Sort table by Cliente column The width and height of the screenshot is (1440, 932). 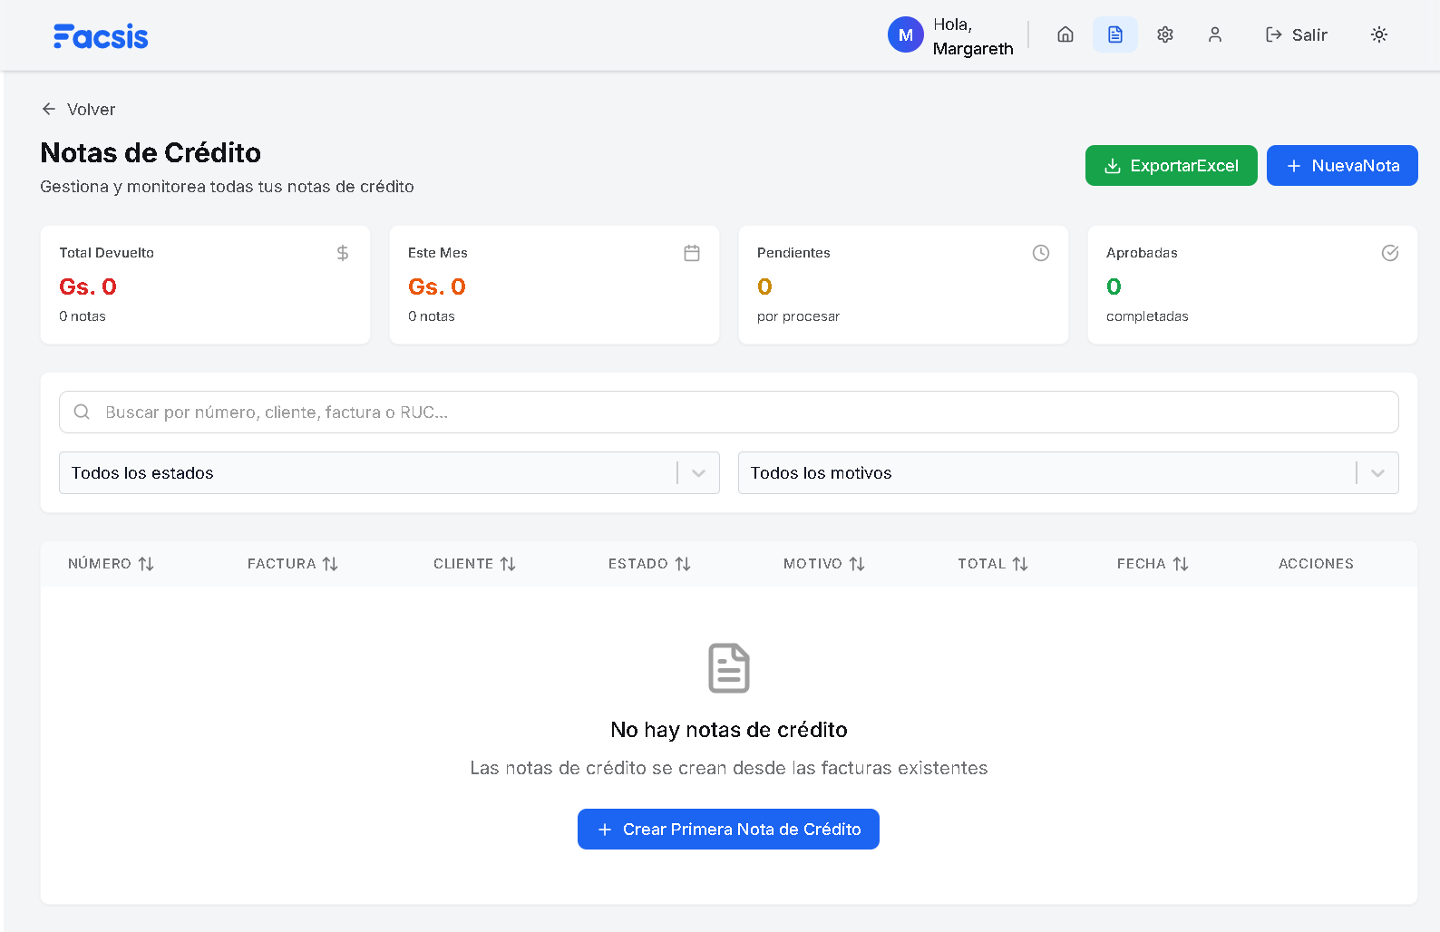click(474, 564)
